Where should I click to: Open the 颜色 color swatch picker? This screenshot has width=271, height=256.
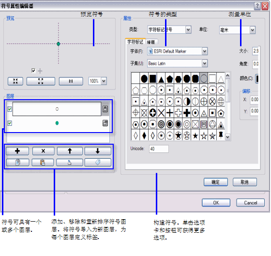(x=257, y=79)
